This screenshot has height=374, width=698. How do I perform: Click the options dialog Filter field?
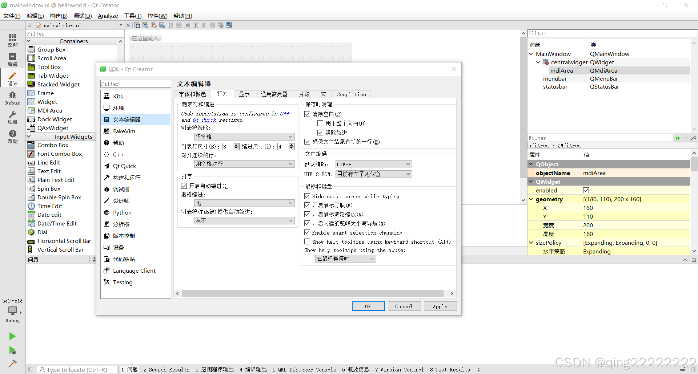click(x=136, y=84)
